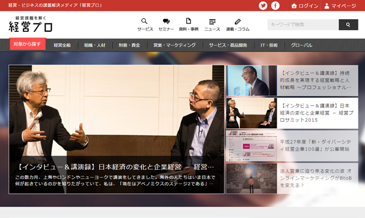The height and width of the screenshot is (218, 365).
Task: Open the ダイバーシティ経営企業100選 thumbnail
Action: (x=251, y=146)
